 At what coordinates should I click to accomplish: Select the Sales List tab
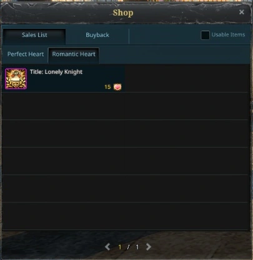pyautogui.click(x=34, y=35)
